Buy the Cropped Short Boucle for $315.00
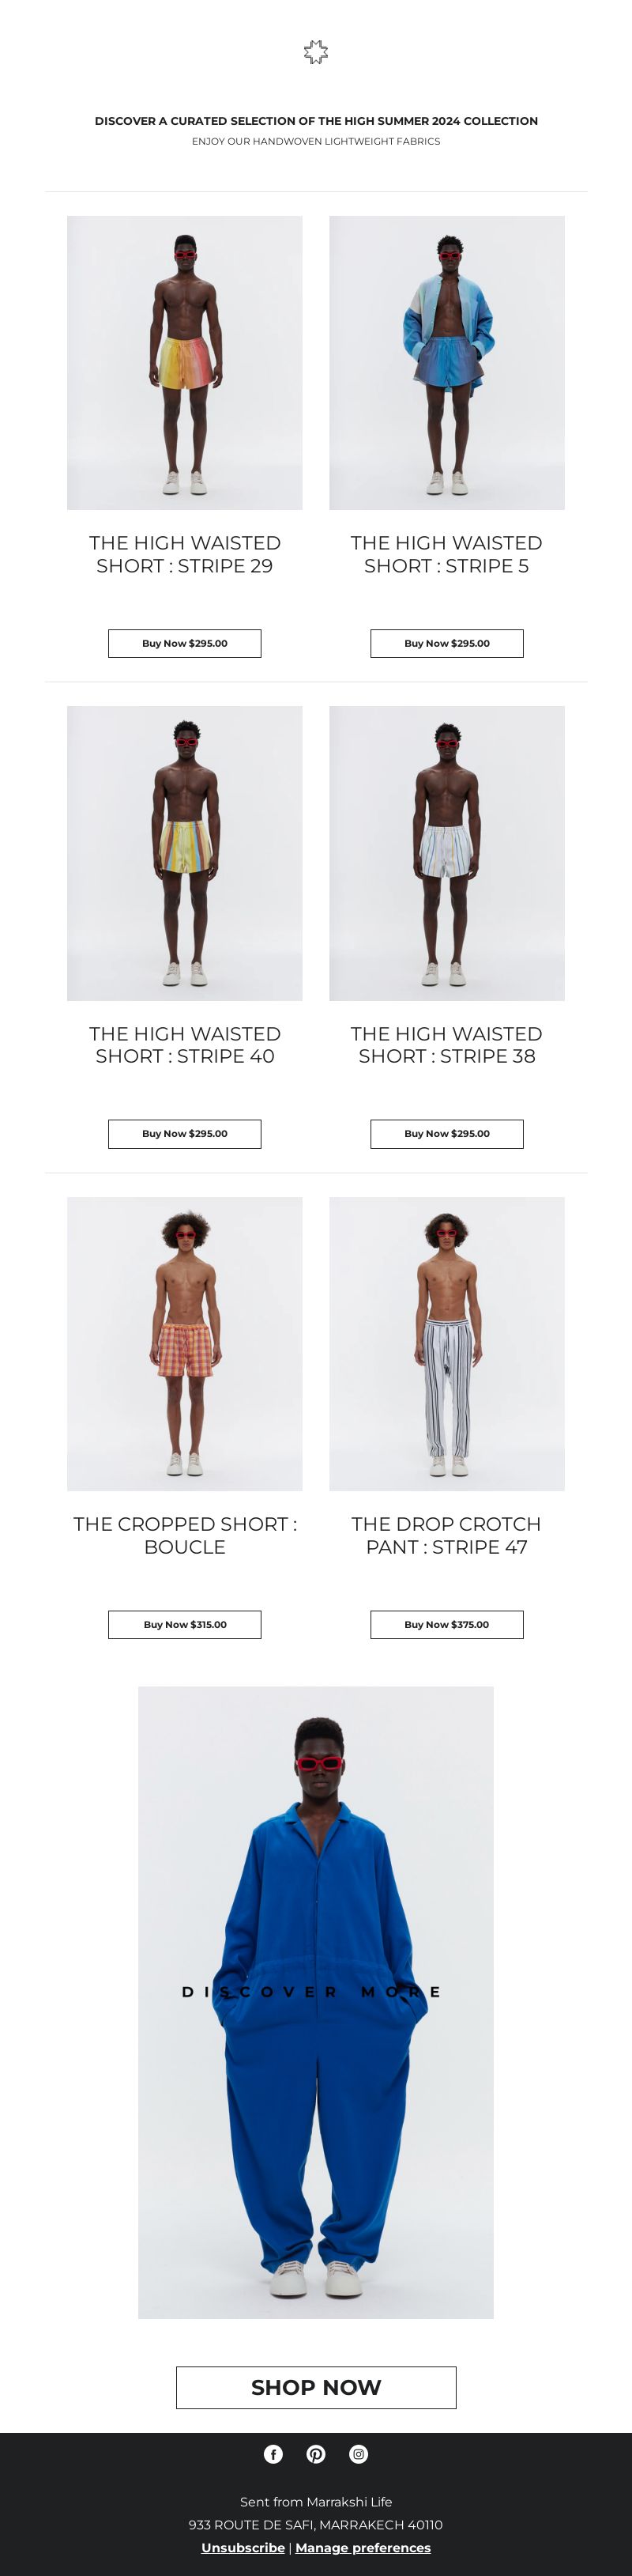 tap(185, 1624)
